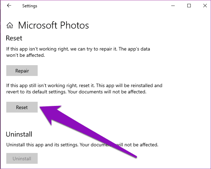211x169 pixels.
Task: Close the Settings window
Action: (205, 6)
